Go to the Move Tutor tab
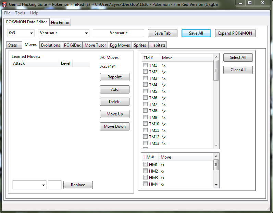Image resolution: width=273 pixels, height=213 pixels. (x=95, y=45)
